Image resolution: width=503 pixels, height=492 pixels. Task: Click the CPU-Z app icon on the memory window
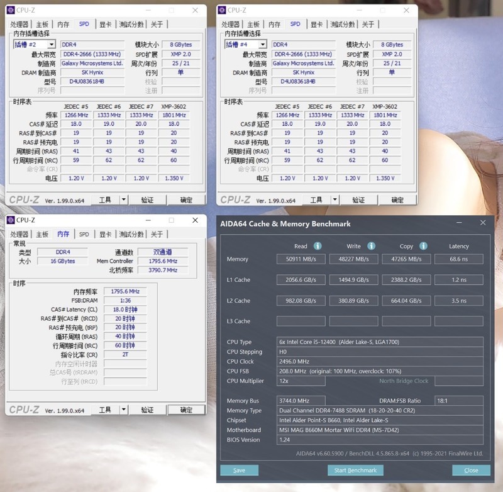coord(11,221)
